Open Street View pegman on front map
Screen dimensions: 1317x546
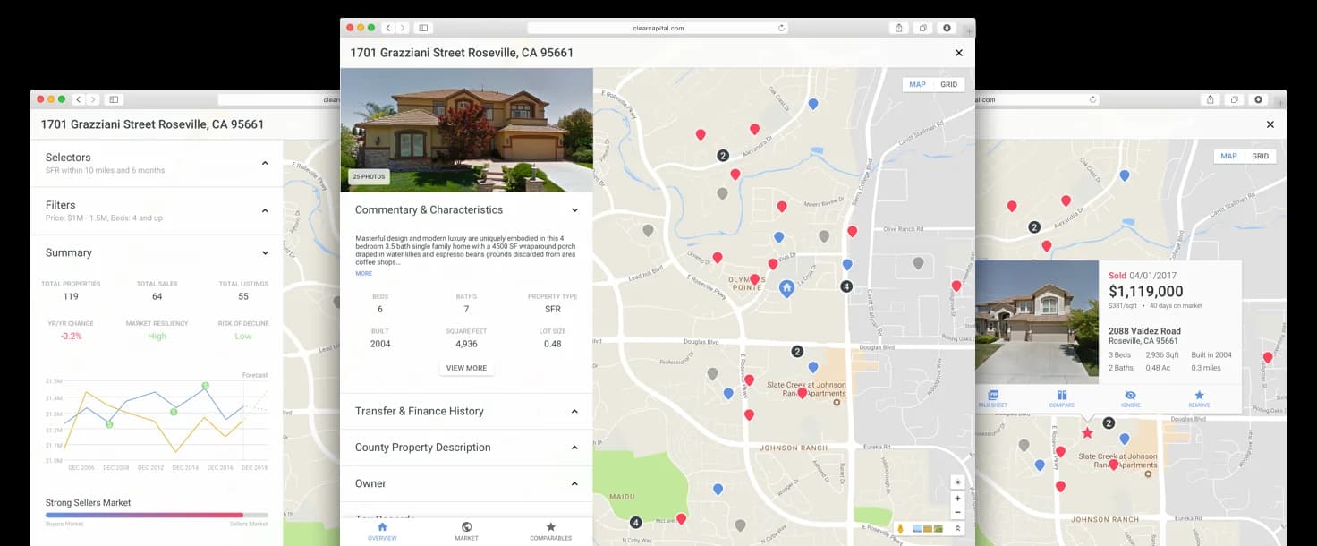coord(900,528)
